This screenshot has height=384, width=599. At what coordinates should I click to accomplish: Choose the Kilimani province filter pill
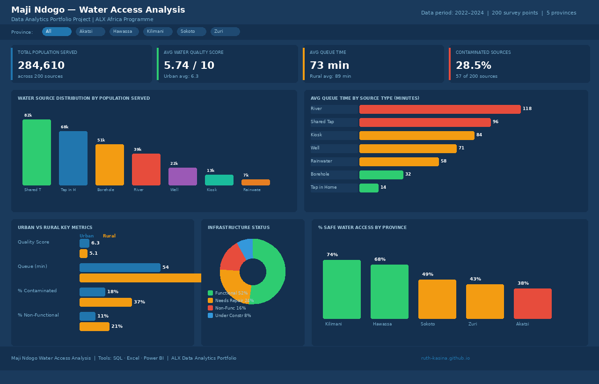(x=158, y=31)
